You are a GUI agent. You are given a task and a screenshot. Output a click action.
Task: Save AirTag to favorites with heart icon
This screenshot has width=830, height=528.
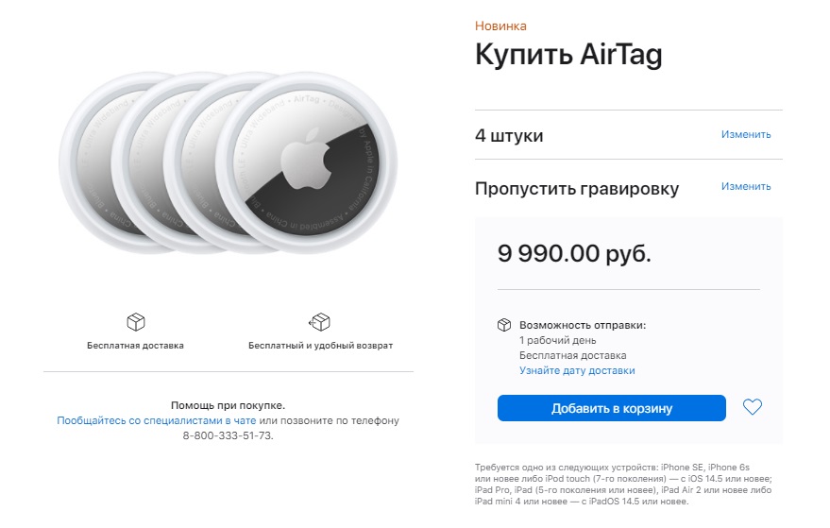click(752, 408)
